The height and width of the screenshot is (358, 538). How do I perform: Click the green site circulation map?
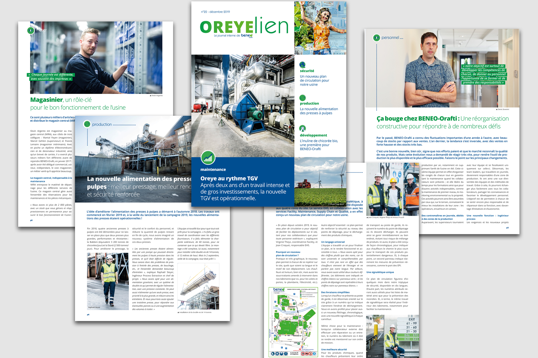pos(293,322)
